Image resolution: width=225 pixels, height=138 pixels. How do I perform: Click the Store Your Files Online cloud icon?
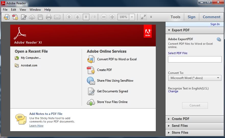91,102
